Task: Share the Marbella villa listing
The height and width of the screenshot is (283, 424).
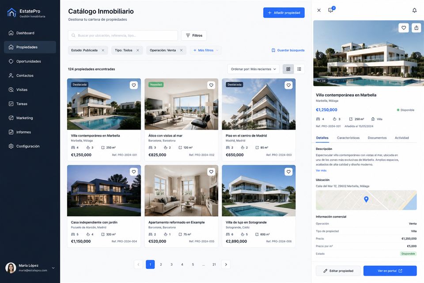Action: click(416, 27)
